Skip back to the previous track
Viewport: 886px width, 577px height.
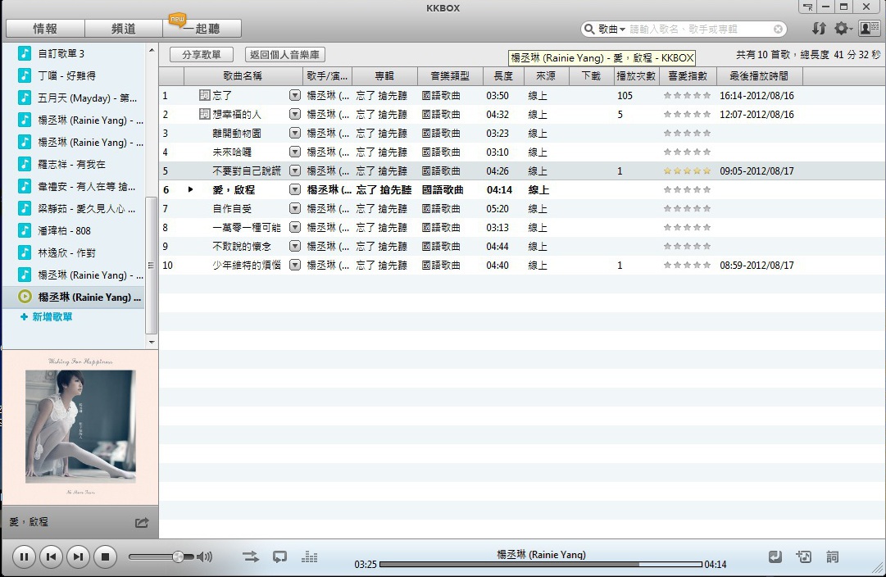click(x=51, y=557)
